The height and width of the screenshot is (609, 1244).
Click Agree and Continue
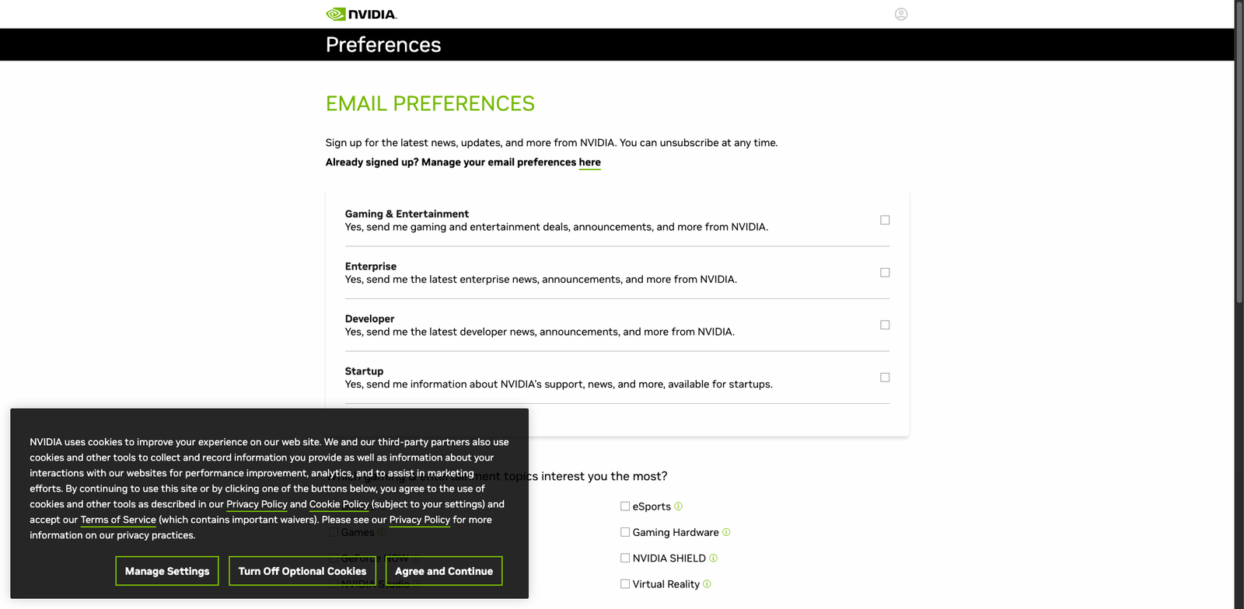(444, 571)
